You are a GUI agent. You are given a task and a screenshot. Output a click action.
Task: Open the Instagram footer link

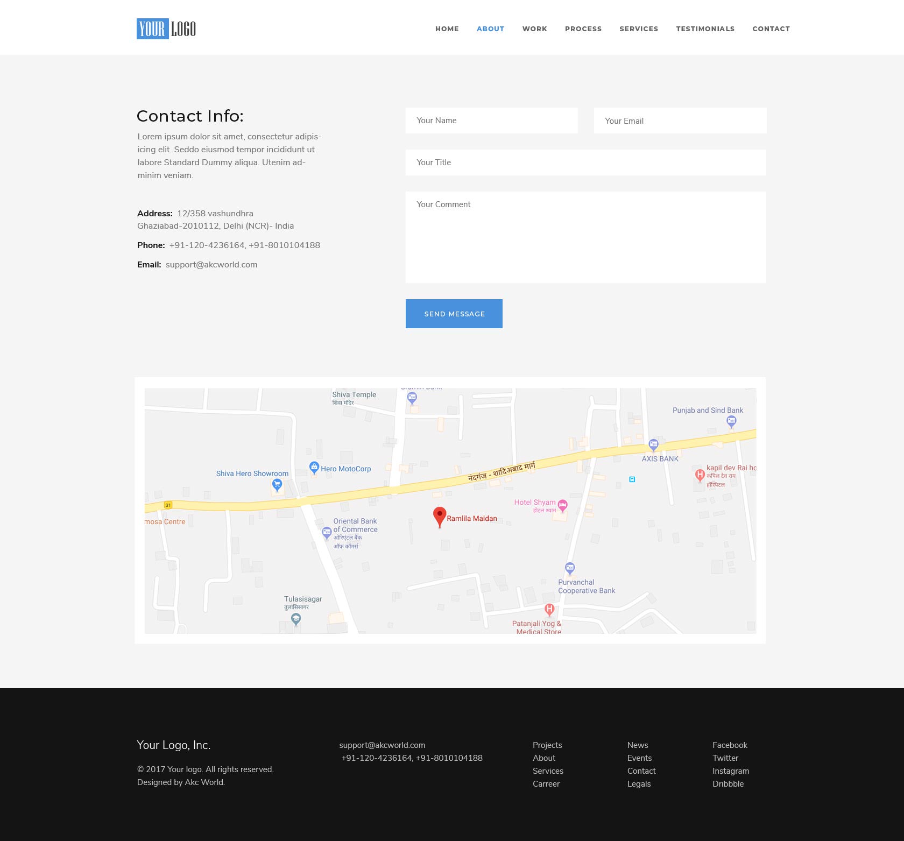[x=731, y=771]
